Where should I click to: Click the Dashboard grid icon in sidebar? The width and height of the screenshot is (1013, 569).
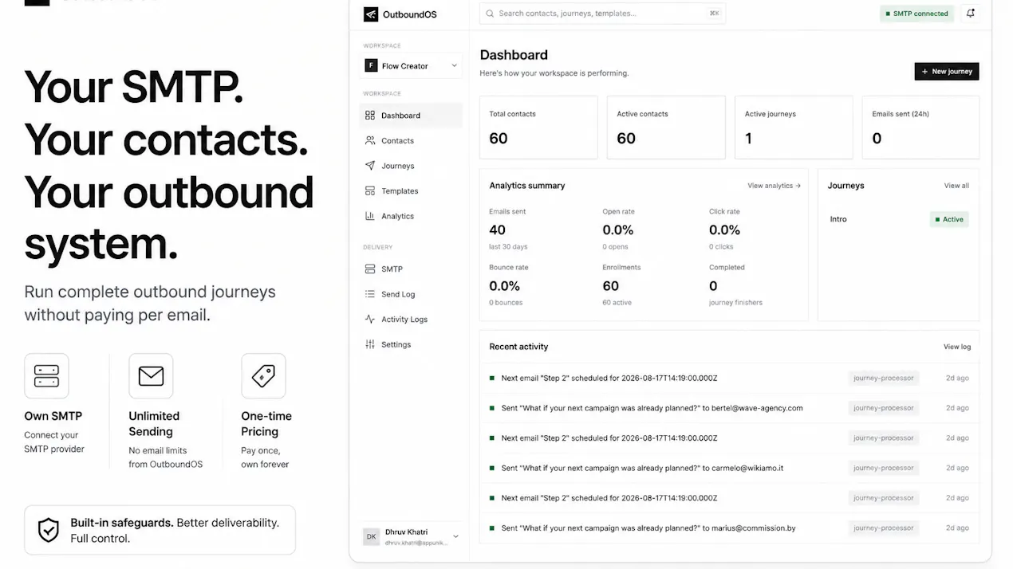pyautogui.click(x=370, y=116)
